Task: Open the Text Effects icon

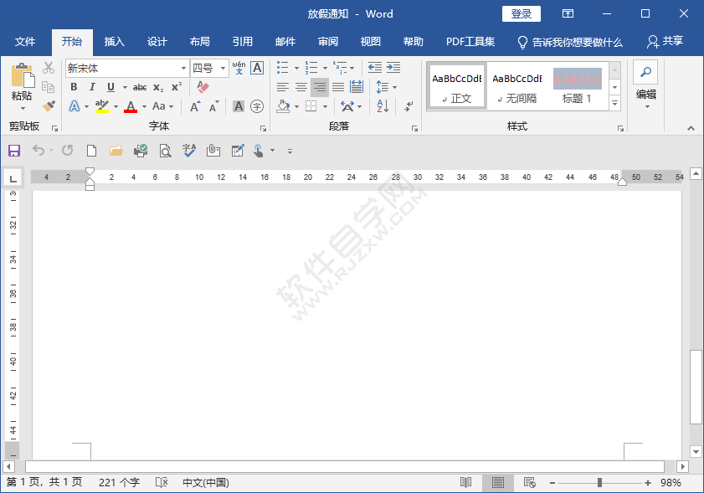Action: pyautogui.click(x=73, y=105)
